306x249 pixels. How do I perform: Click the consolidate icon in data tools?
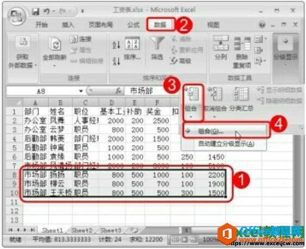[x=258, y=51]
